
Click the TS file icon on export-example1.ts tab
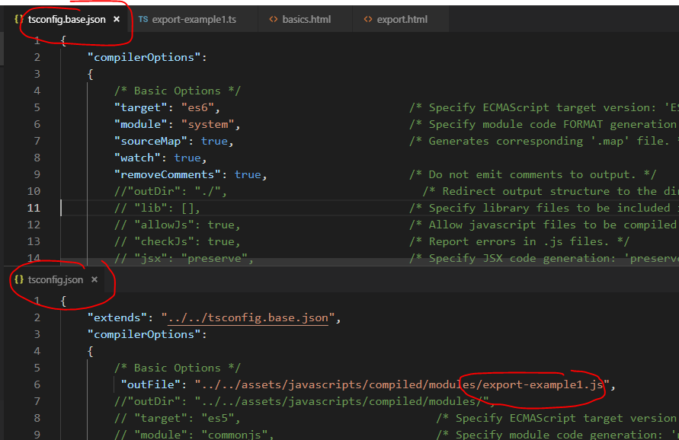tap(143, 19)
